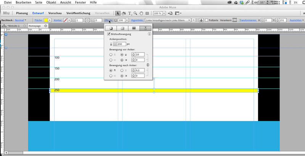The height and width of the screenshot is (156, 305).
Task: Select downward motion radio before anchor
Action: click(x=122, y=55)
